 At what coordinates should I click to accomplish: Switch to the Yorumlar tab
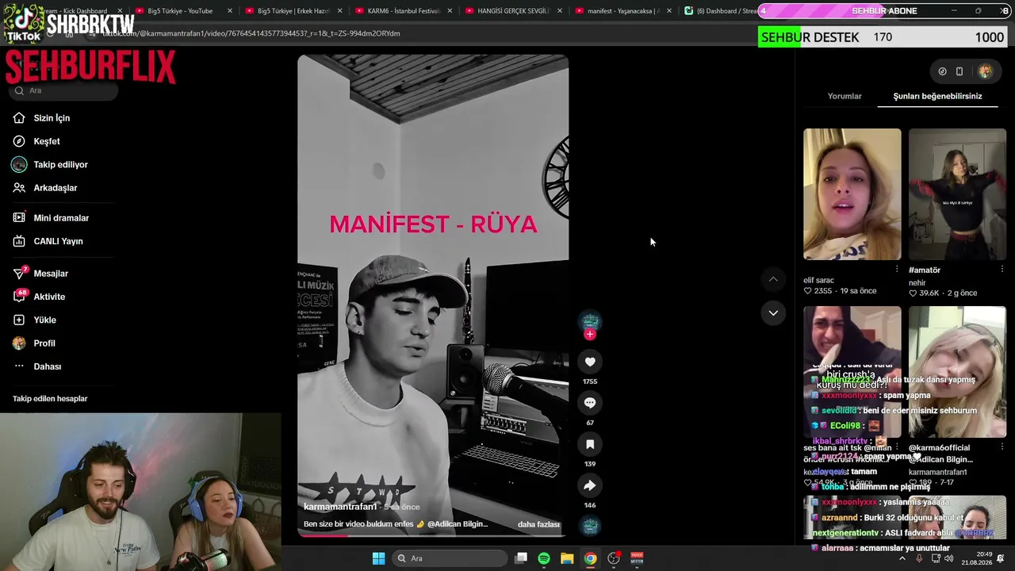click(x=845, y=96)
